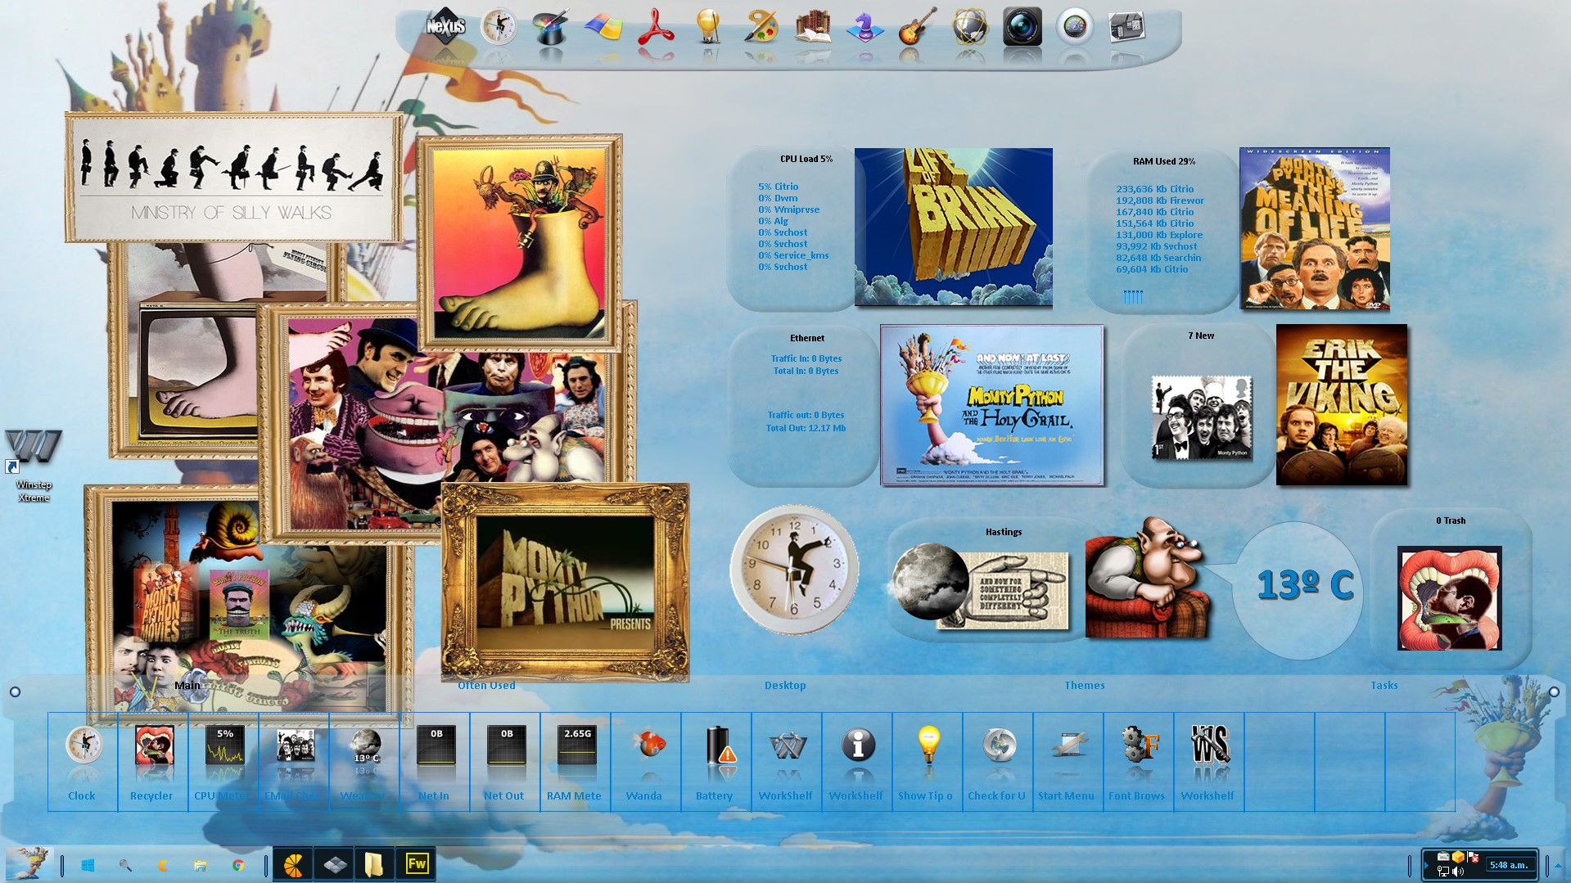Switch to the Themes shelf tab
This screenshot has height=883, width=1571.
tap(1084, 686)
